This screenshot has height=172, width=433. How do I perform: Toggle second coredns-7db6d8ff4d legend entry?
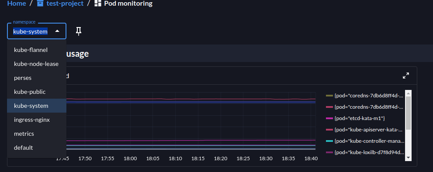(x=365, y=107)
